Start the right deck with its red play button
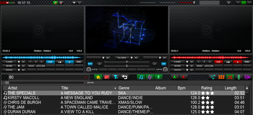253x115 pixels. coord(238,62)
